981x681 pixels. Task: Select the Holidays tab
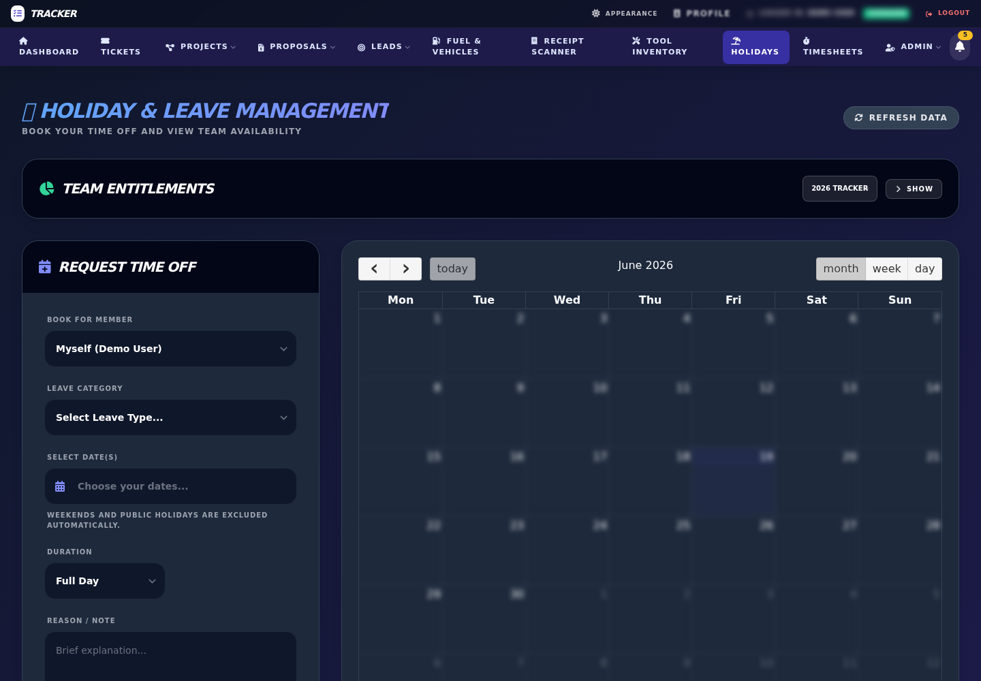[x=756, y=47]
